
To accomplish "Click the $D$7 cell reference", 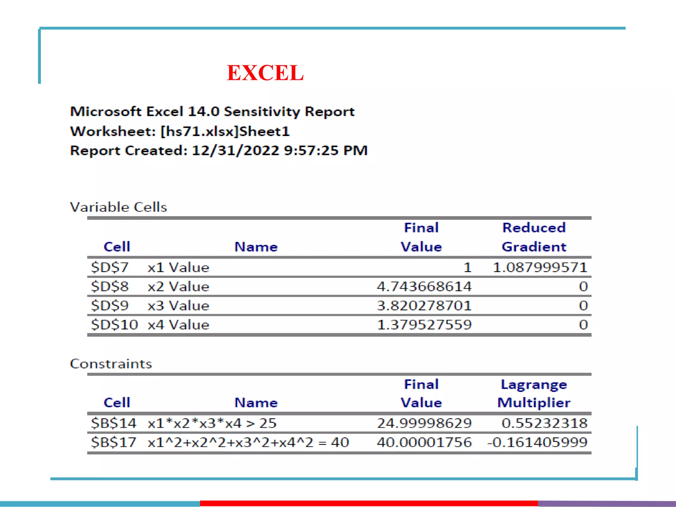I will 110,267.
